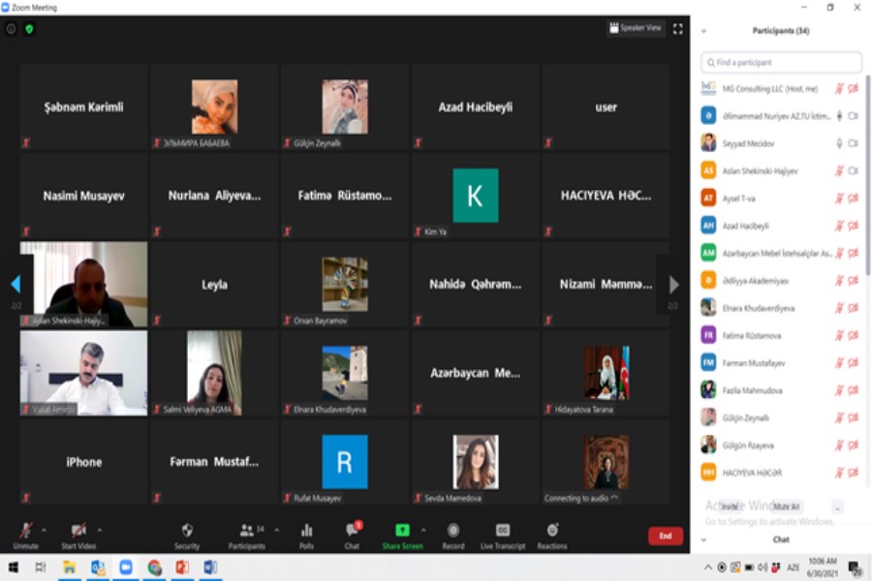Switch layout using Speaker View
Viewport: 872px width, 581px height.
click(636, 28)
